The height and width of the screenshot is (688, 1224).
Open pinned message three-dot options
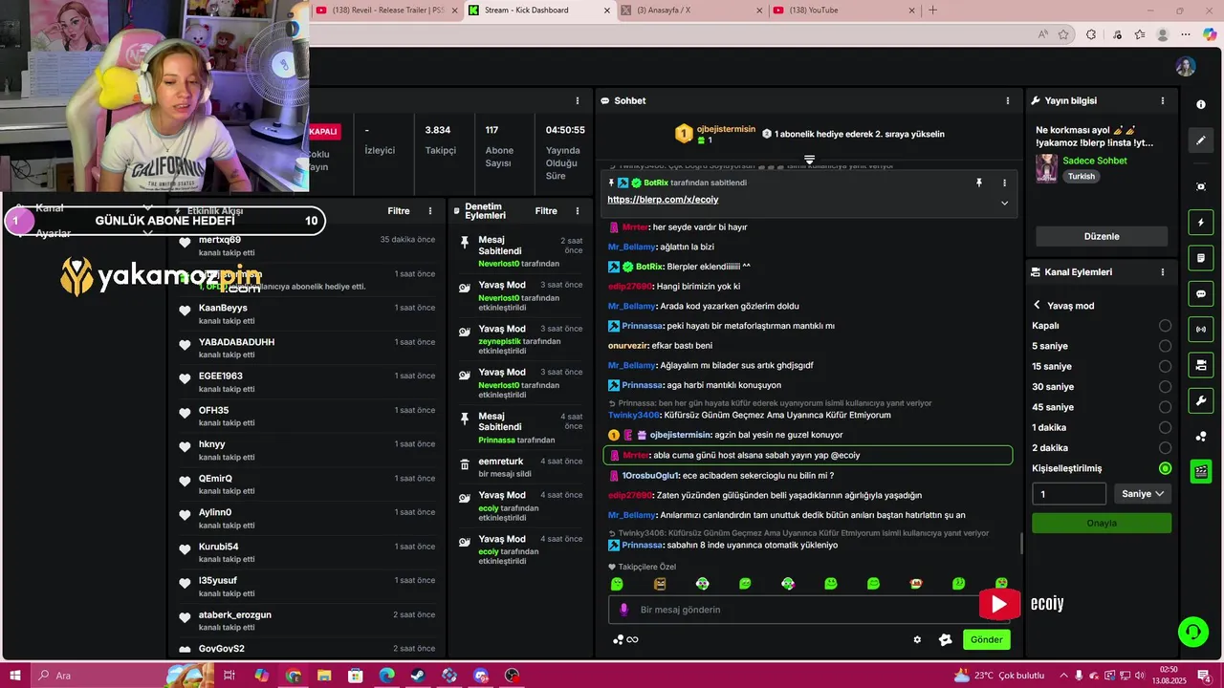click(1004, 183)
